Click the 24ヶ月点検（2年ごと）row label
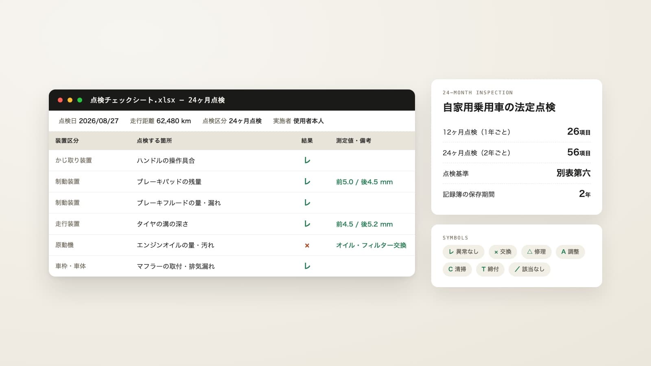 tap(476, 153)
